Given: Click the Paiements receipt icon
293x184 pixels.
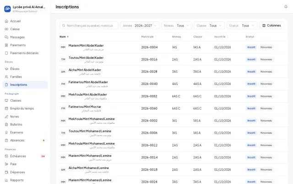Looking at the screenshot, I should tap(6, 45).
